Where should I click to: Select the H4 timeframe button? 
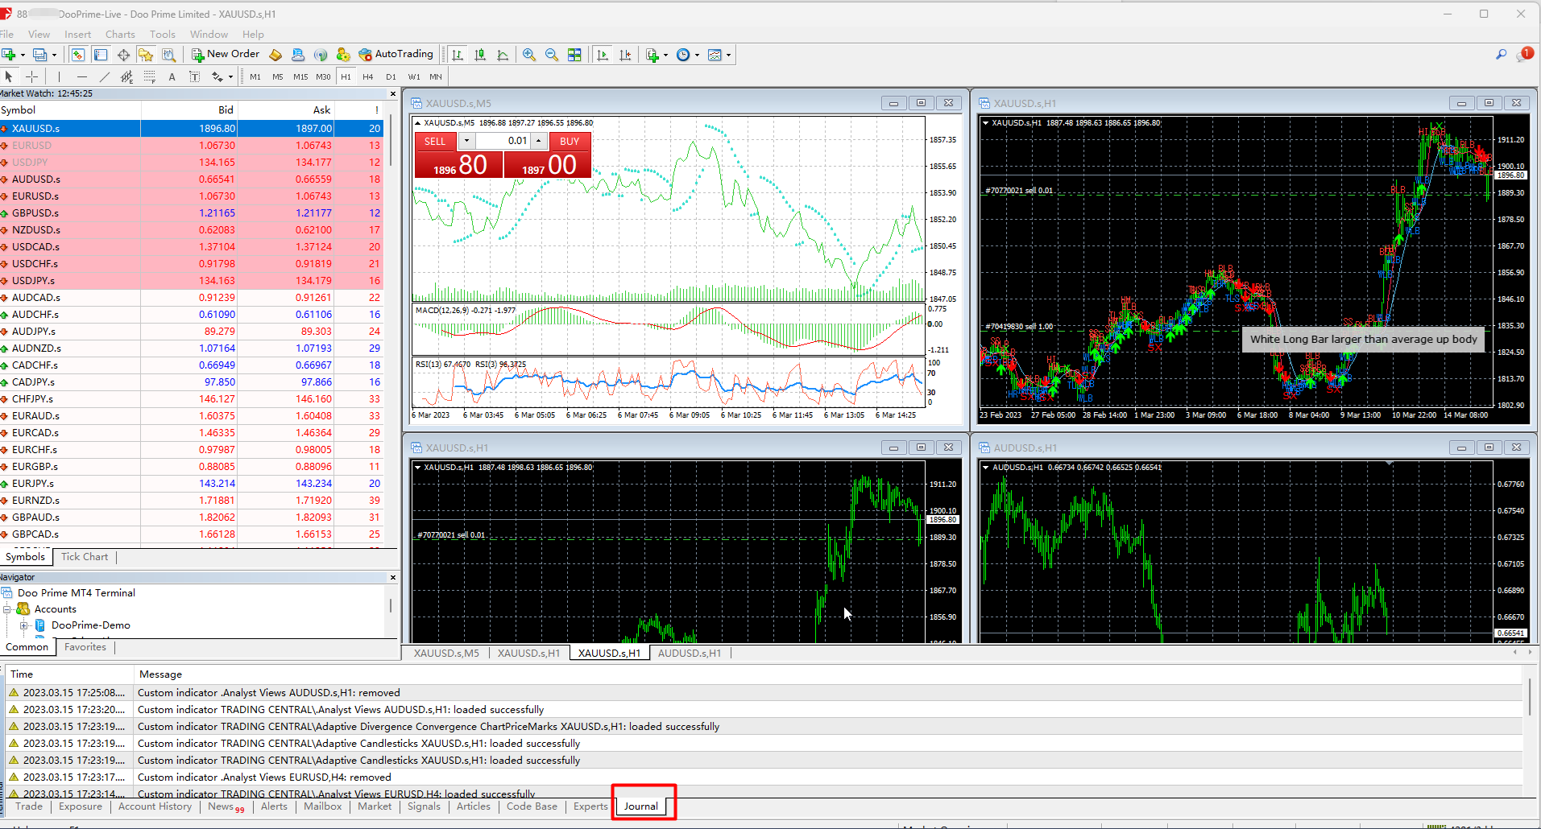[368, 76]
